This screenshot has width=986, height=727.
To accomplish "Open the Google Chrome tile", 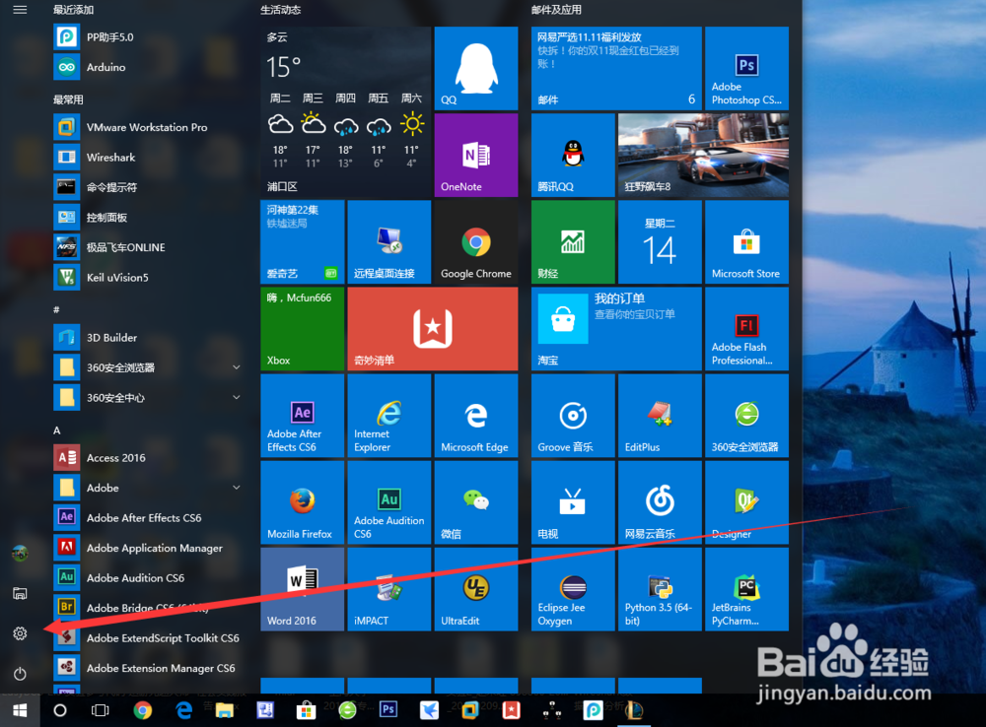I will [x=476, y=242].
